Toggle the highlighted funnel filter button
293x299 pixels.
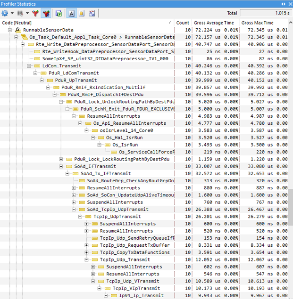point(46,13)
